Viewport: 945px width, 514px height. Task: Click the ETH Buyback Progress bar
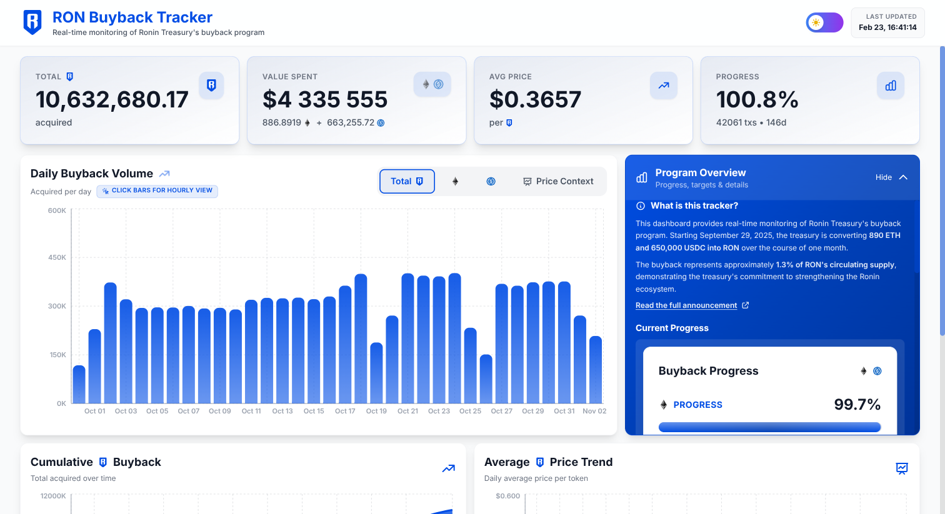[769, 427]
